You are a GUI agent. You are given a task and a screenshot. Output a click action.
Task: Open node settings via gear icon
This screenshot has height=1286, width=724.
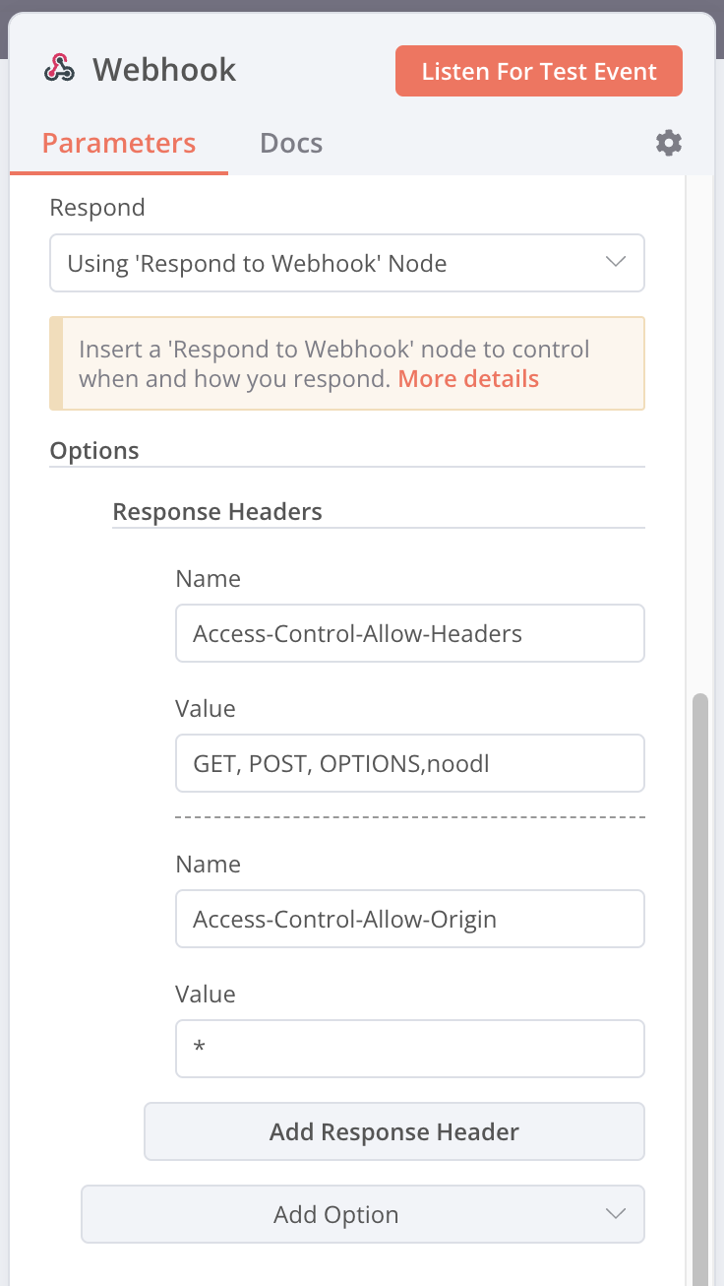coord(669,143)
